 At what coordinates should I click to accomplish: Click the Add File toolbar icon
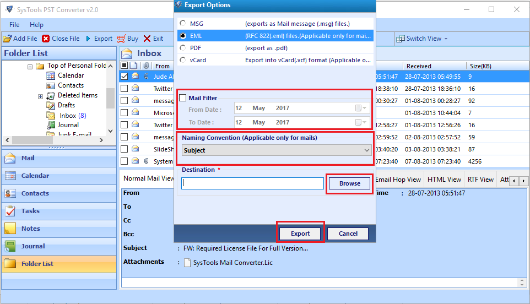(7, 39)
